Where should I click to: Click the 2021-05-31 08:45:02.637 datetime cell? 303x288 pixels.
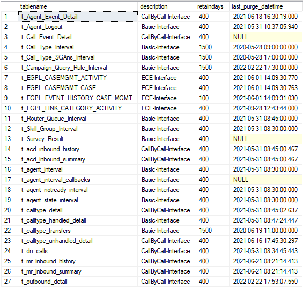(x=265, y=210)
